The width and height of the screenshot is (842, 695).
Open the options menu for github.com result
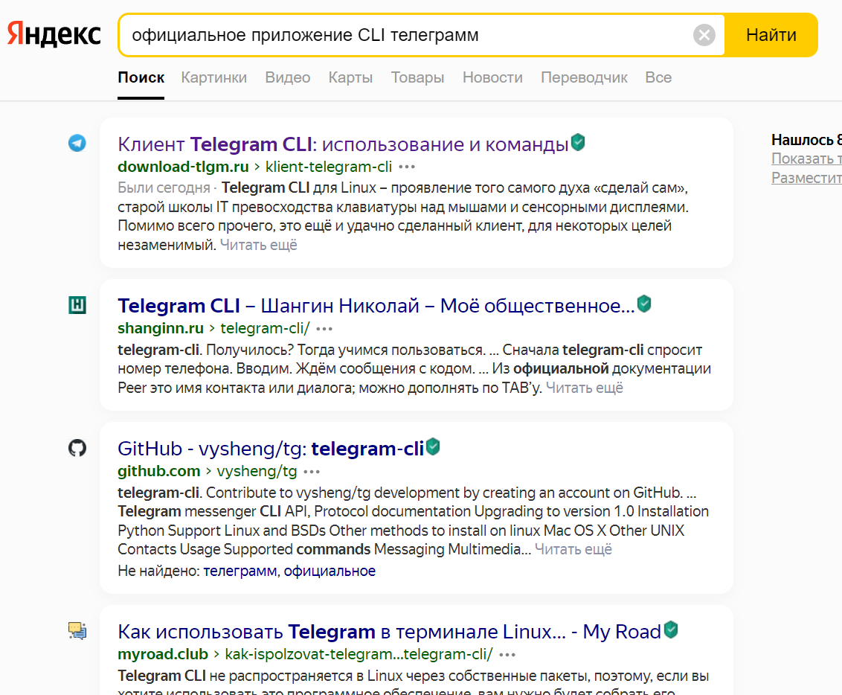coord(312,471)
